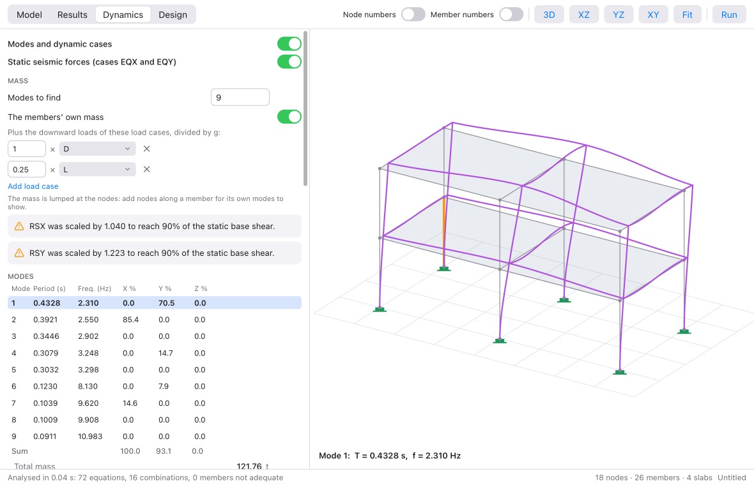Enable Member numbers display

coord(511,15)
